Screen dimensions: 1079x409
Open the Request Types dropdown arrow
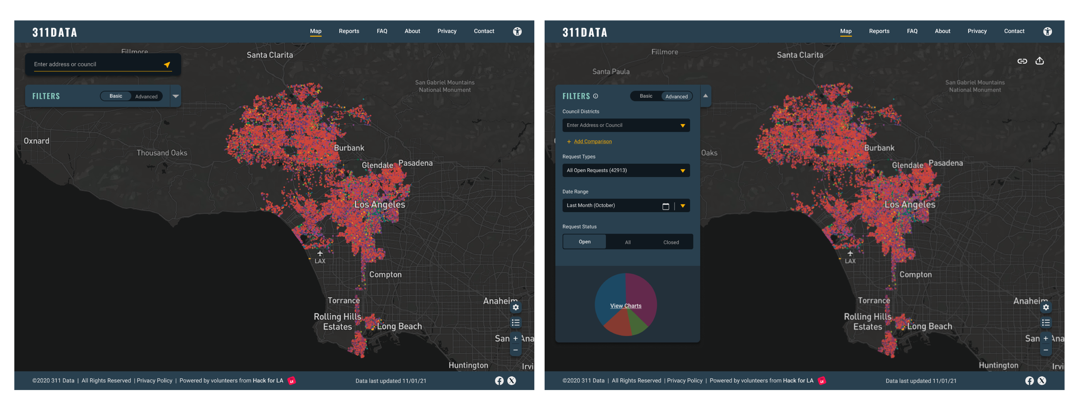(682, 171)
